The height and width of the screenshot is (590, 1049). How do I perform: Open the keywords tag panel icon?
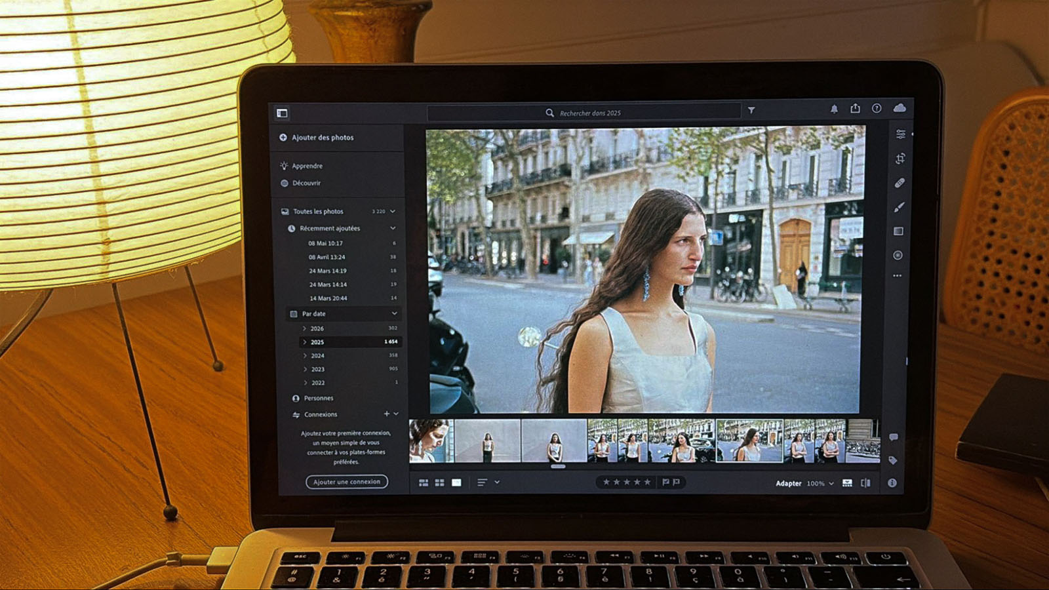[892, 460]
